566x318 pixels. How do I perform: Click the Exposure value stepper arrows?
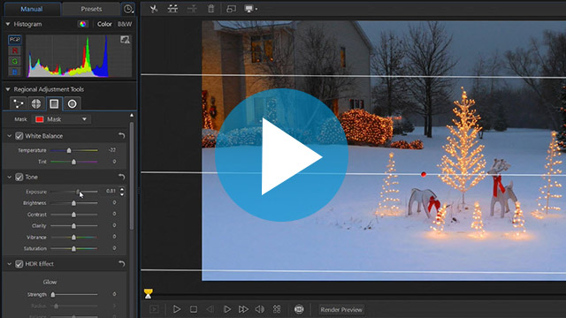click(x=122, y=192)
